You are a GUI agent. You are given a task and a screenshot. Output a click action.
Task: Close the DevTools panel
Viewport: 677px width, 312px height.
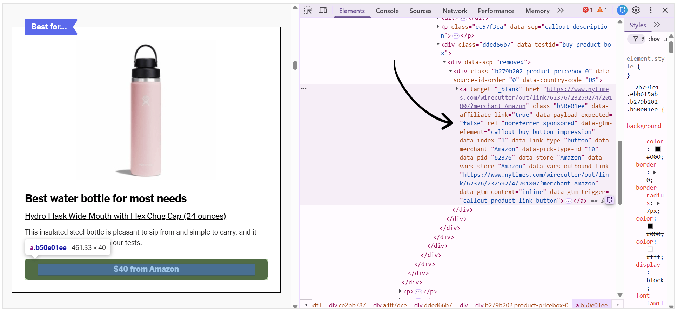(x=665, y=10)
